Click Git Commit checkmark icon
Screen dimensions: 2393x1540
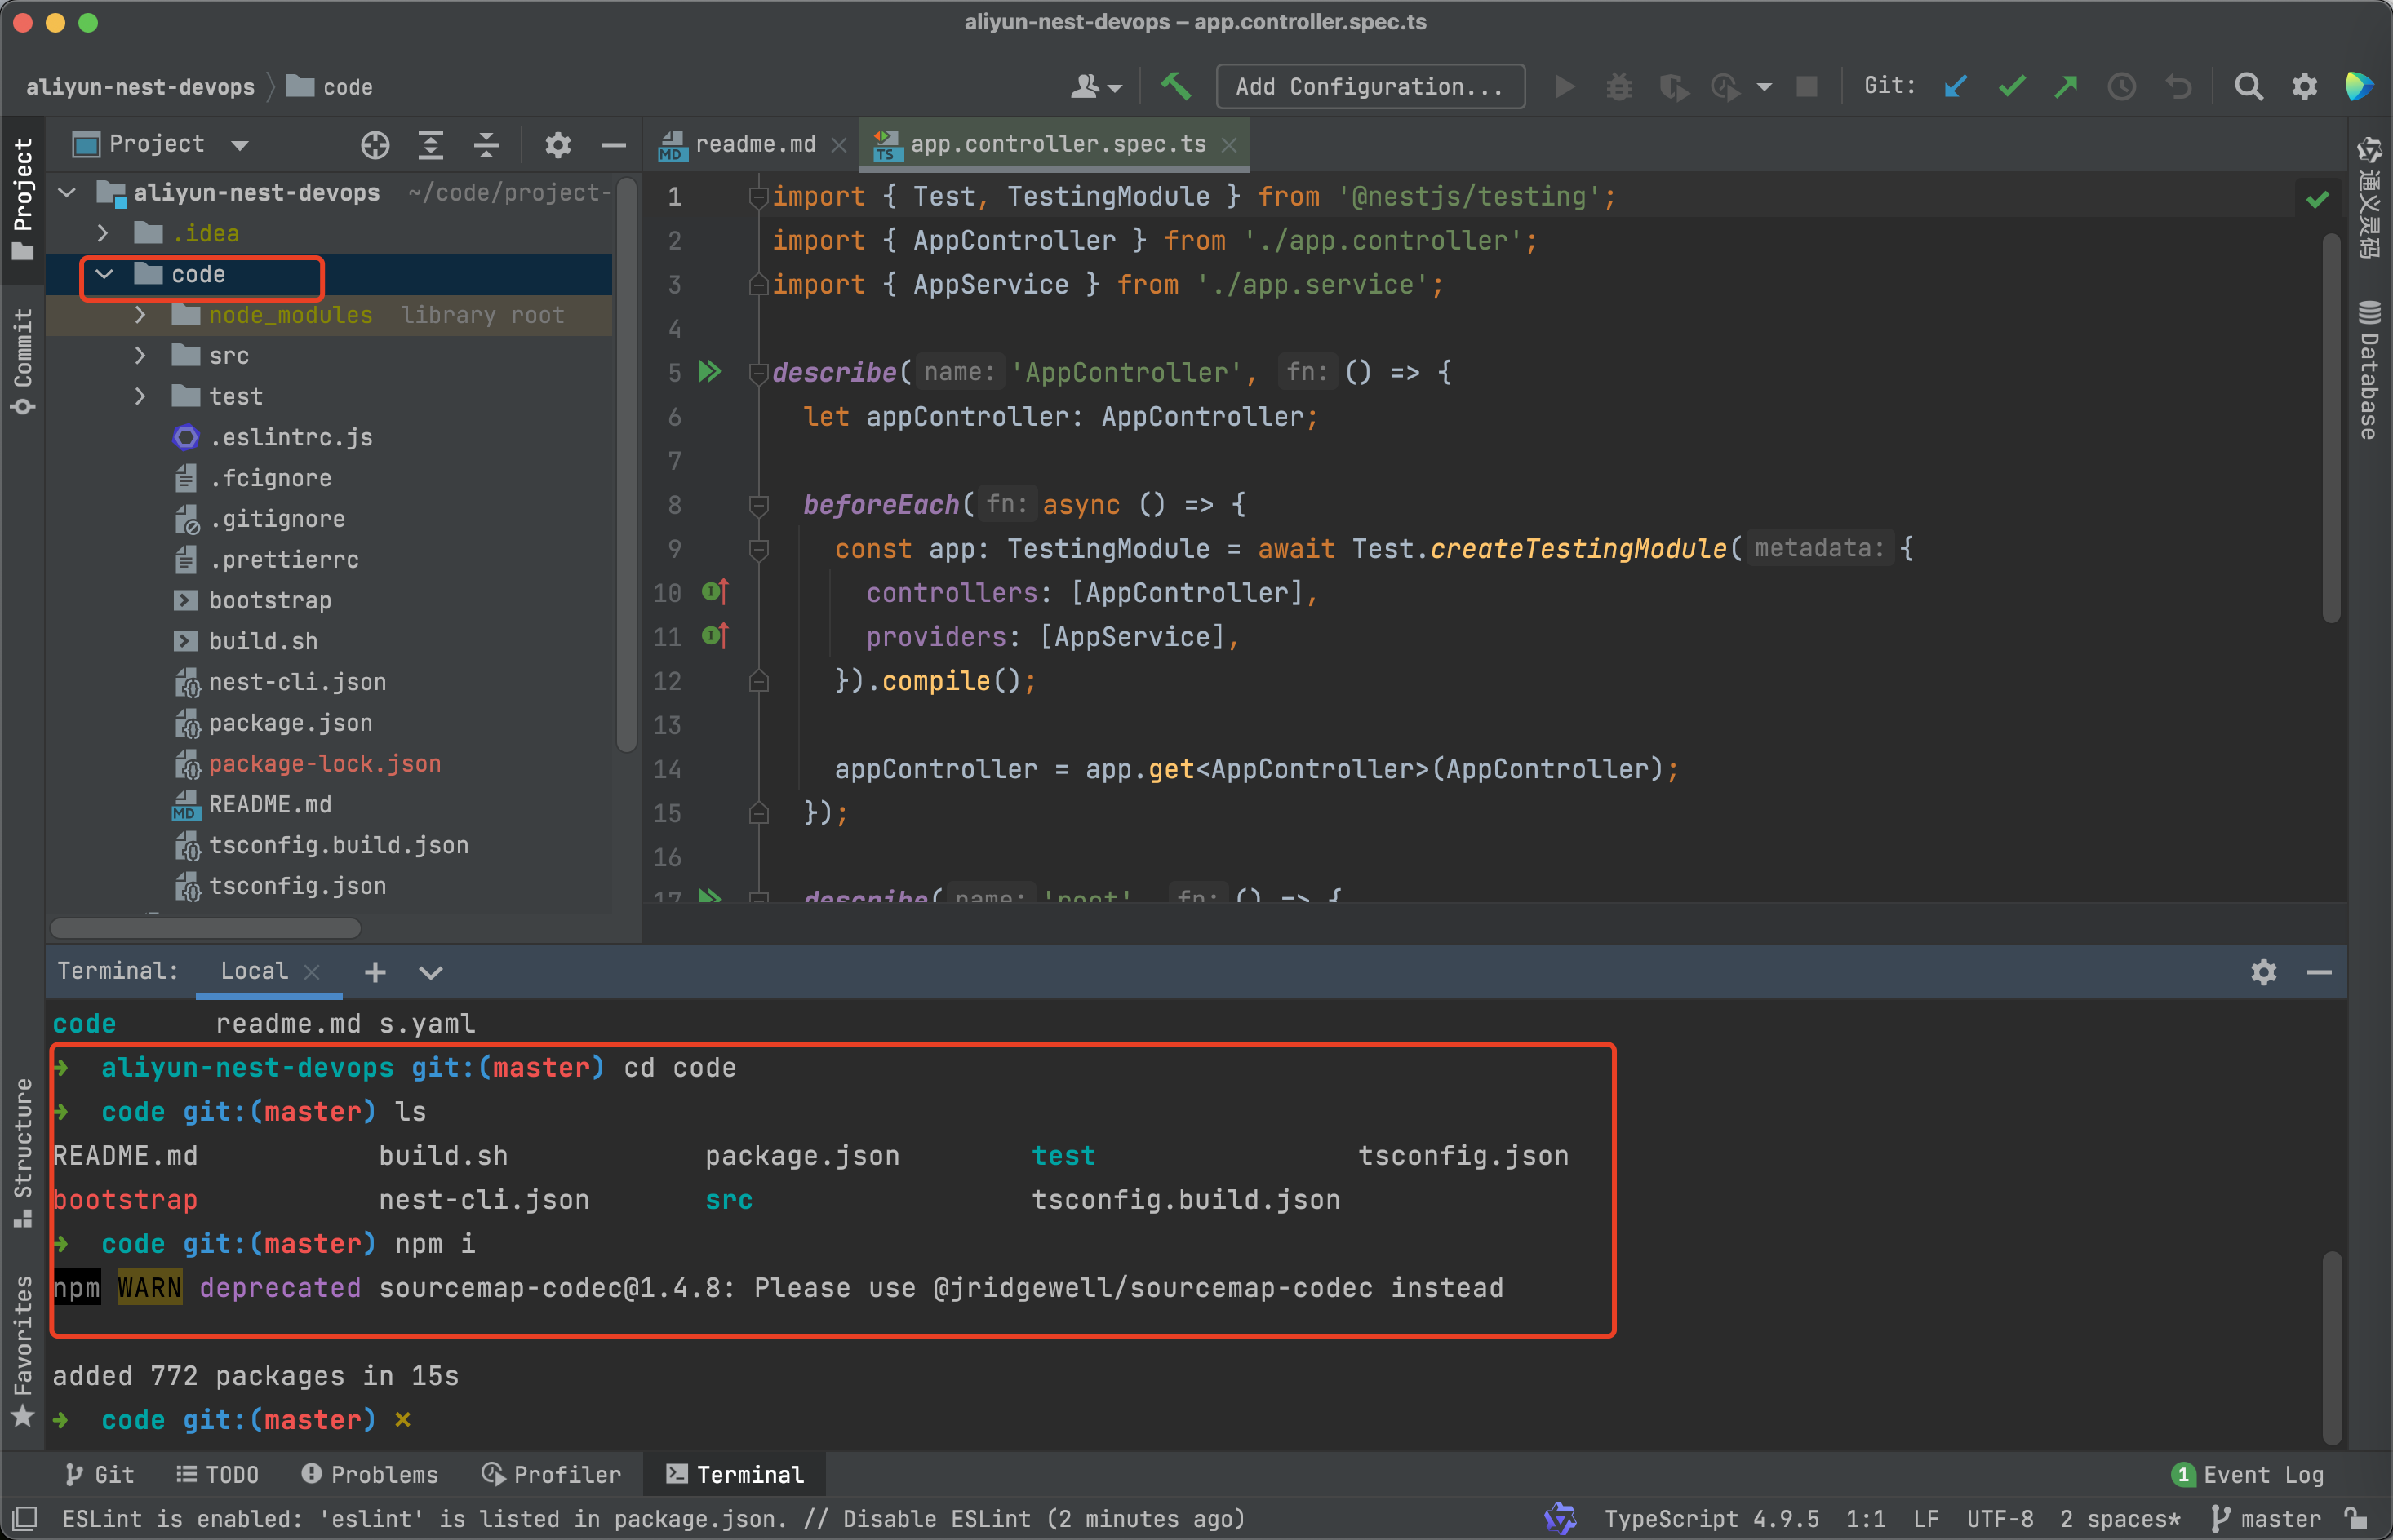tap(2011, 87)
